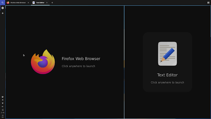Click the Wi-Fi status icon
The height and width of the screenshot is (119, 211).
click(x=3, y=103)
